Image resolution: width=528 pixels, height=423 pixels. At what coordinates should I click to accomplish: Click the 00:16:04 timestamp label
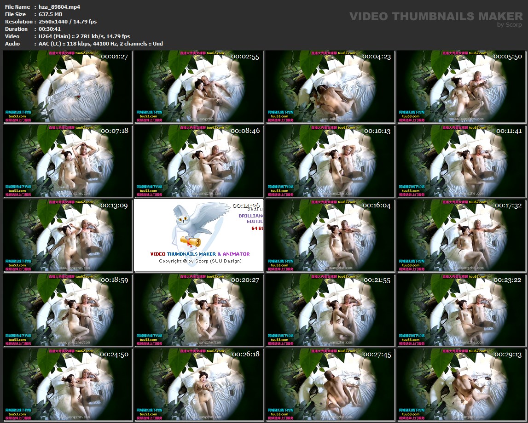point(377,206)
